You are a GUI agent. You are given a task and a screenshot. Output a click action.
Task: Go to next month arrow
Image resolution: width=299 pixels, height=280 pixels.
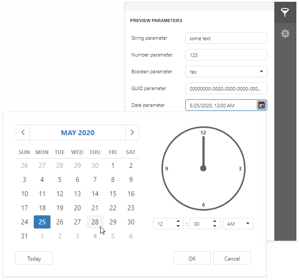(x=132, y=132)
